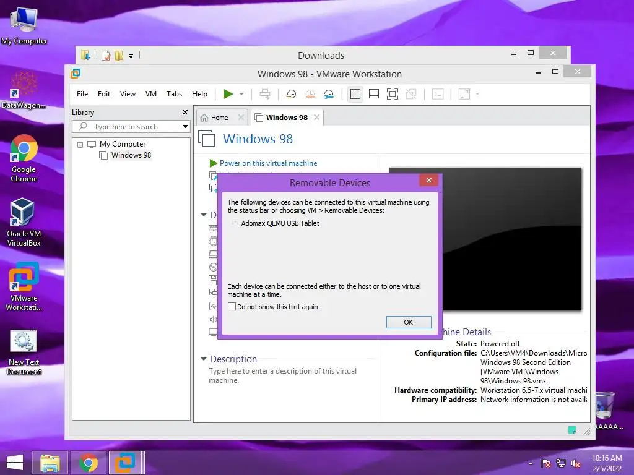
Task: Close the Home tab
Action: click(241, 118)
